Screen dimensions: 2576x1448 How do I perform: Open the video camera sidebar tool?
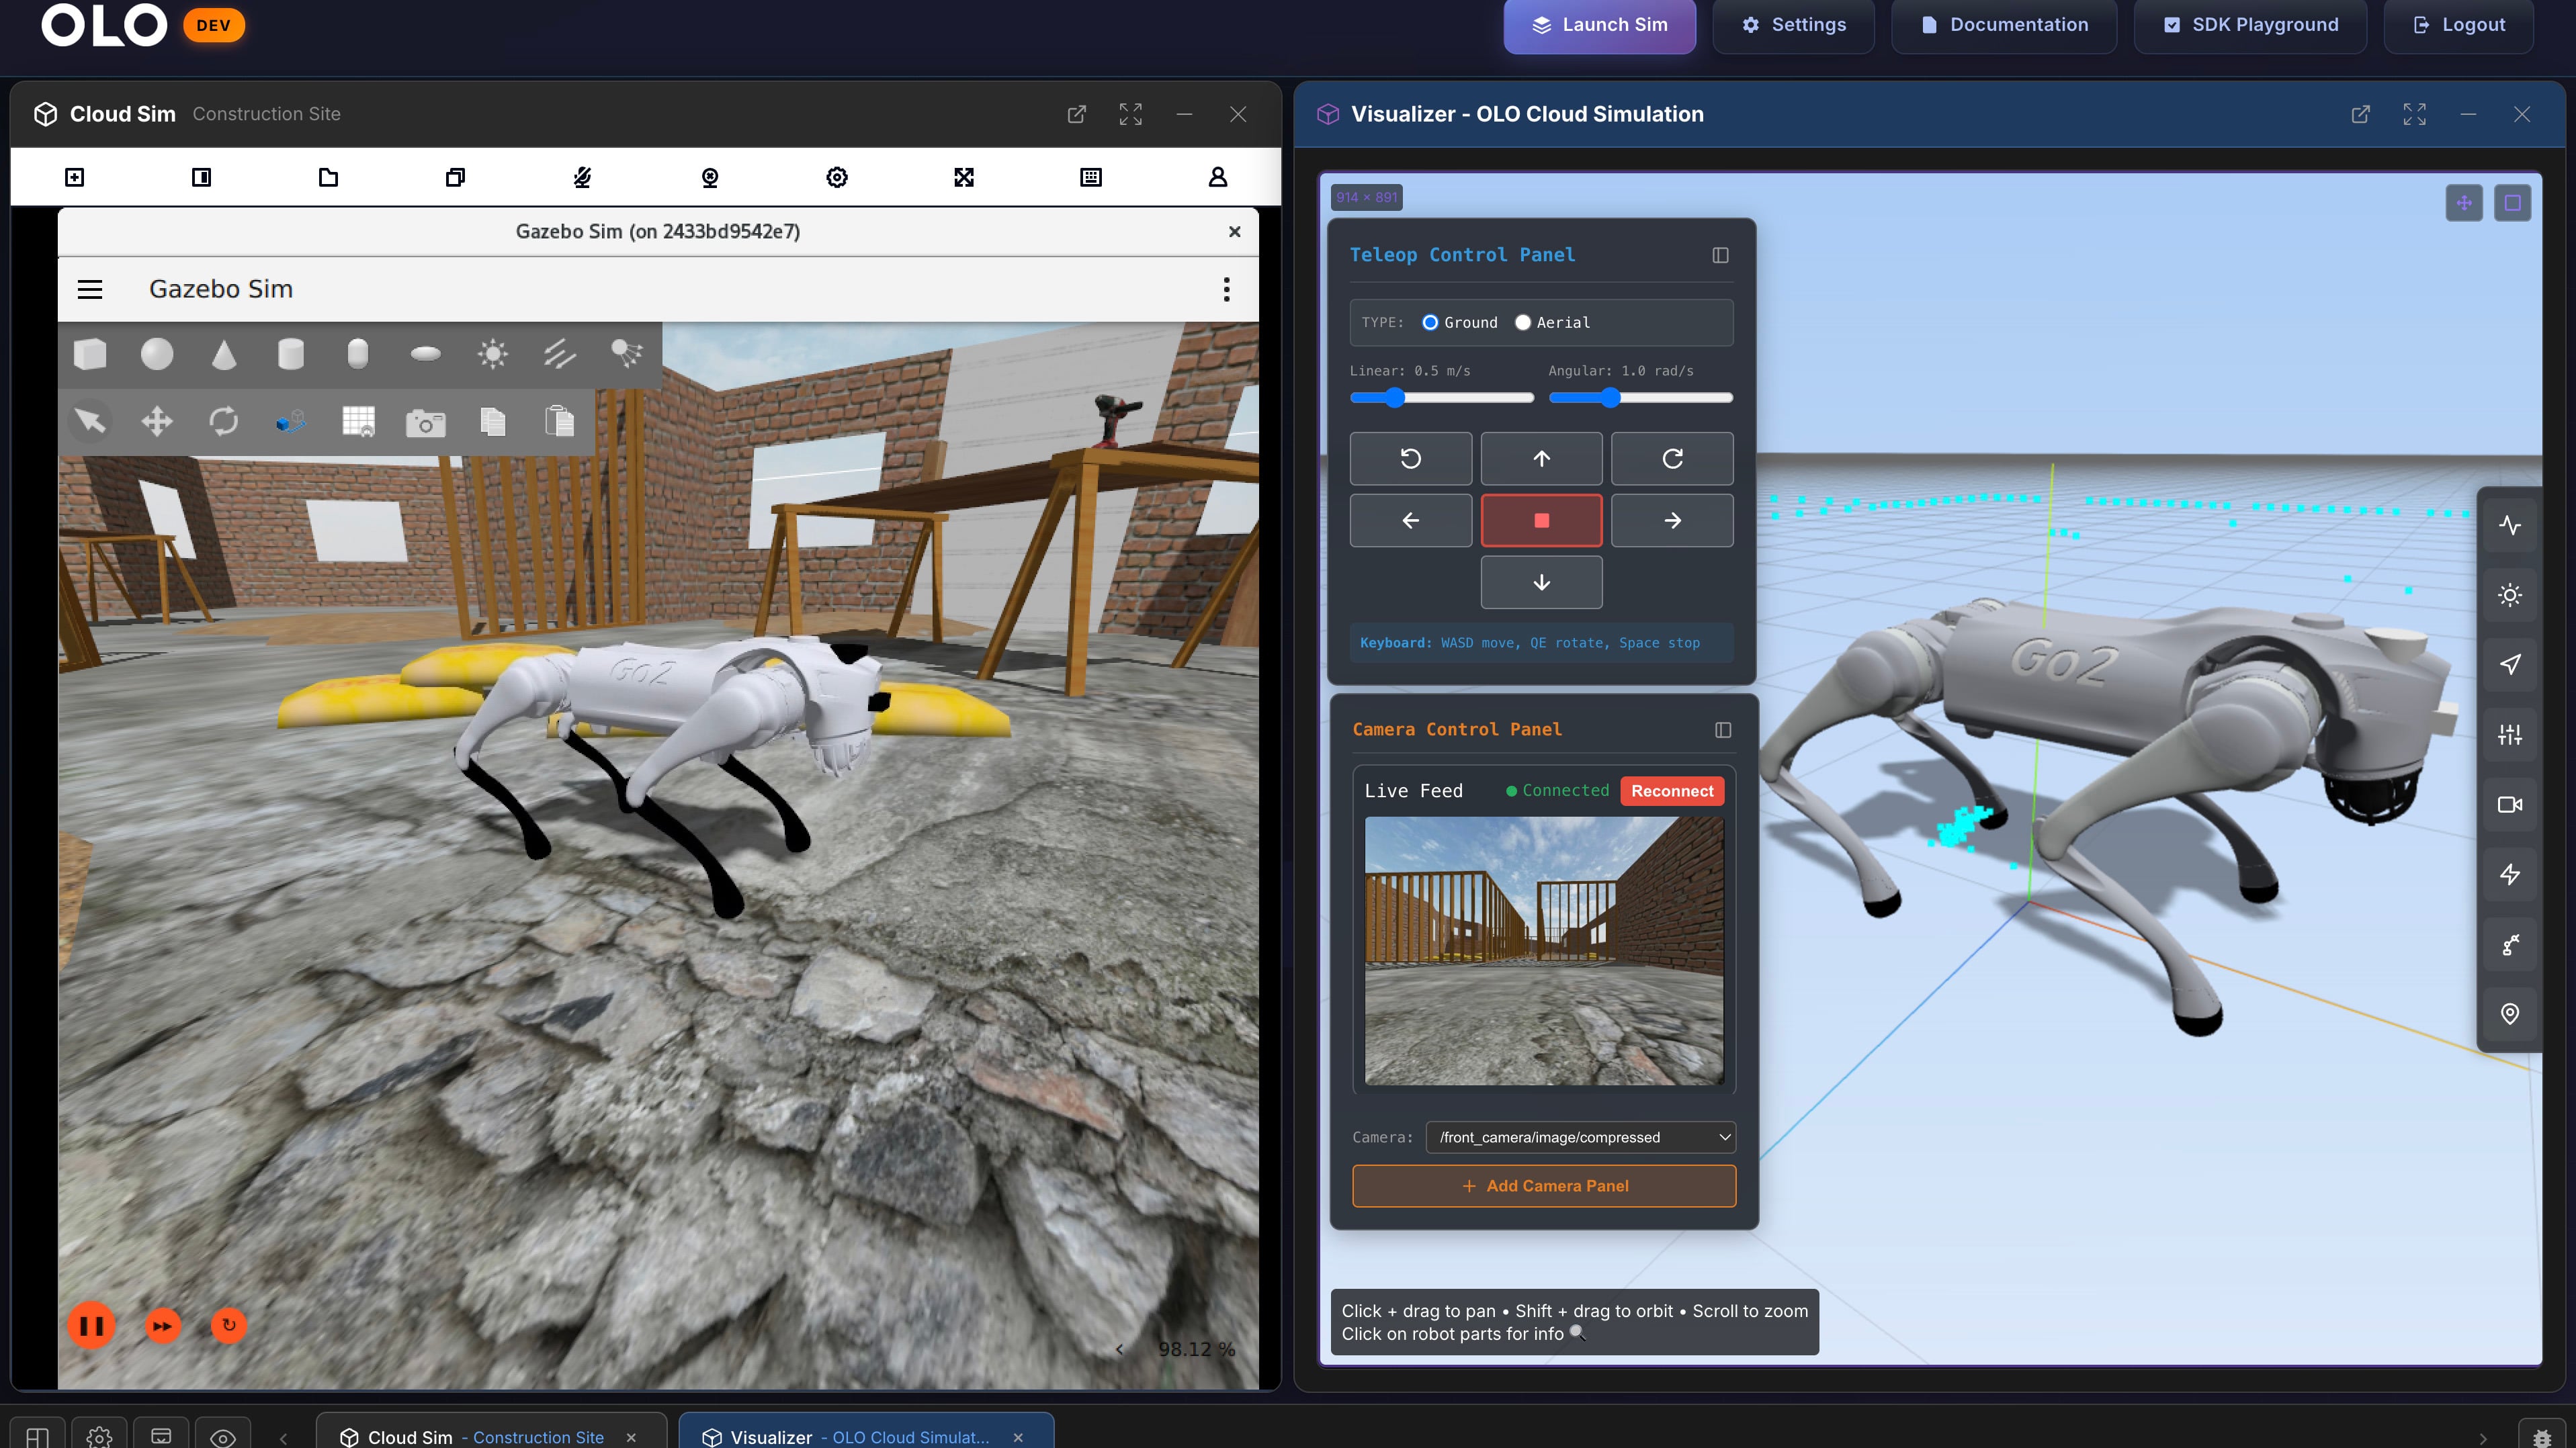coord(2510,805)
